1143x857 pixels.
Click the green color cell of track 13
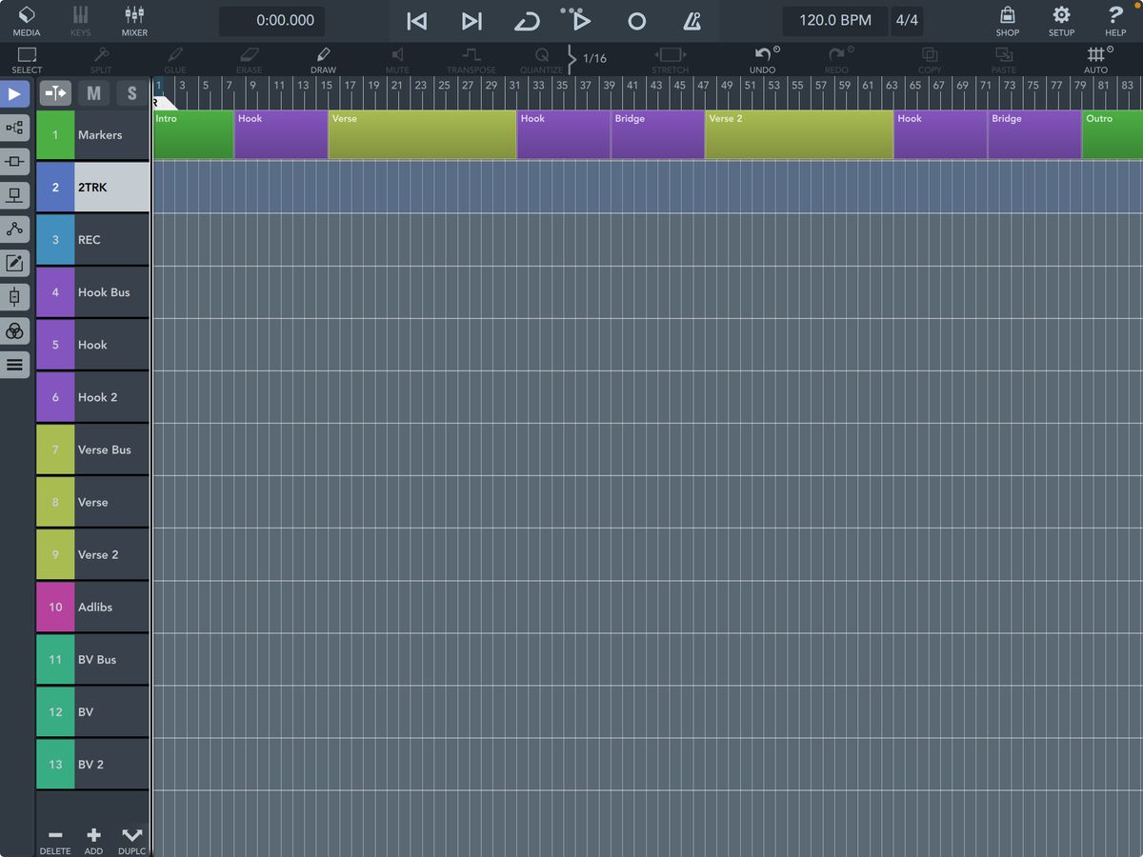[55, 764]
